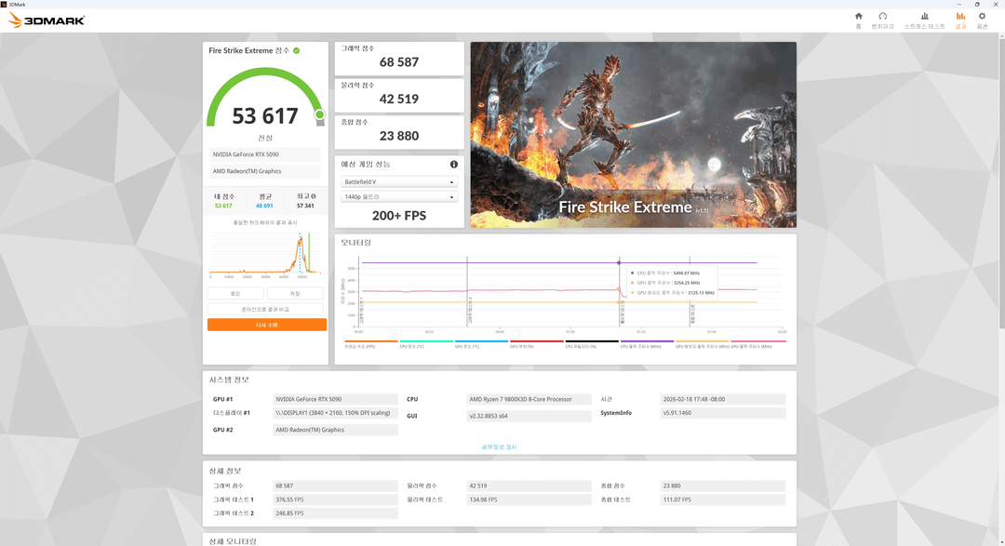Open the Battlefield V game dropdown

point(399,182)
